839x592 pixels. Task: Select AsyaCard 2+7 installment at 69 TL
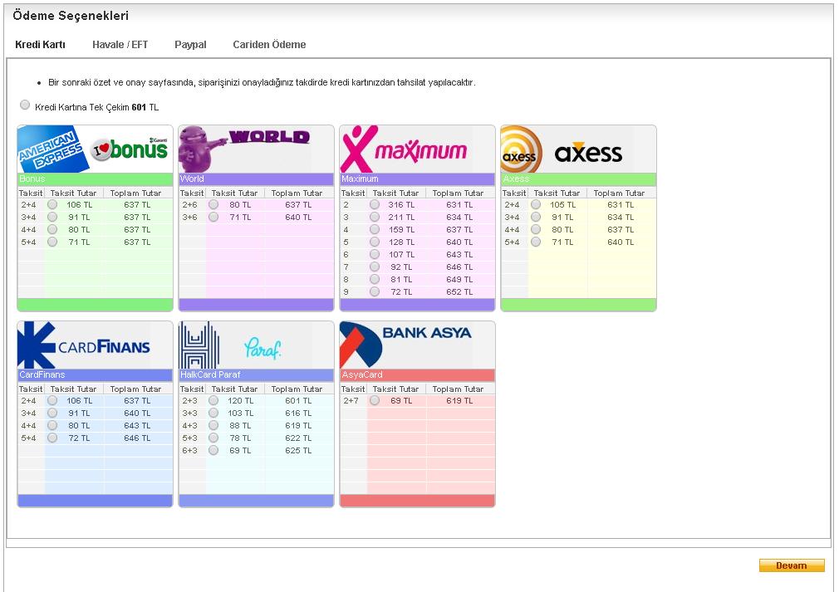(x=375, y=400)
